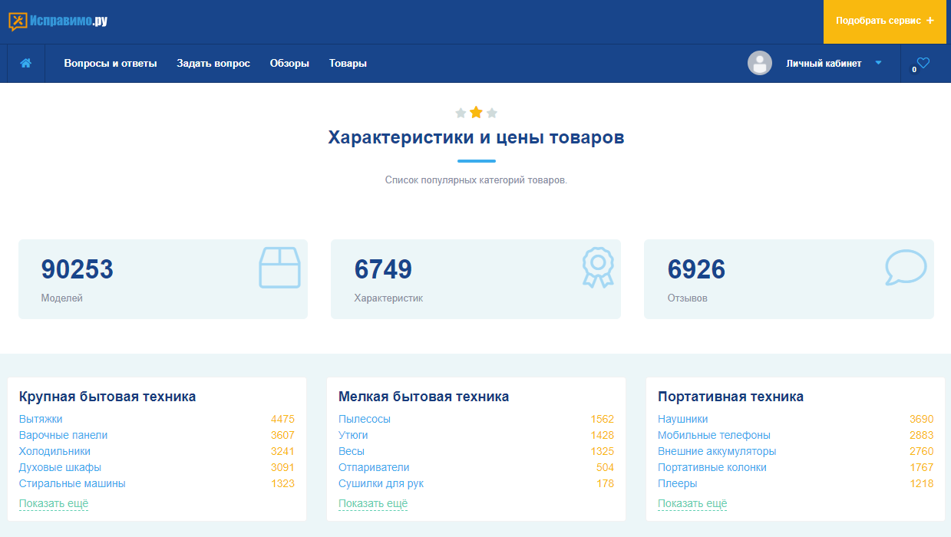Open the Пылесосы category

pyautogui.click(x=365, y=419)
